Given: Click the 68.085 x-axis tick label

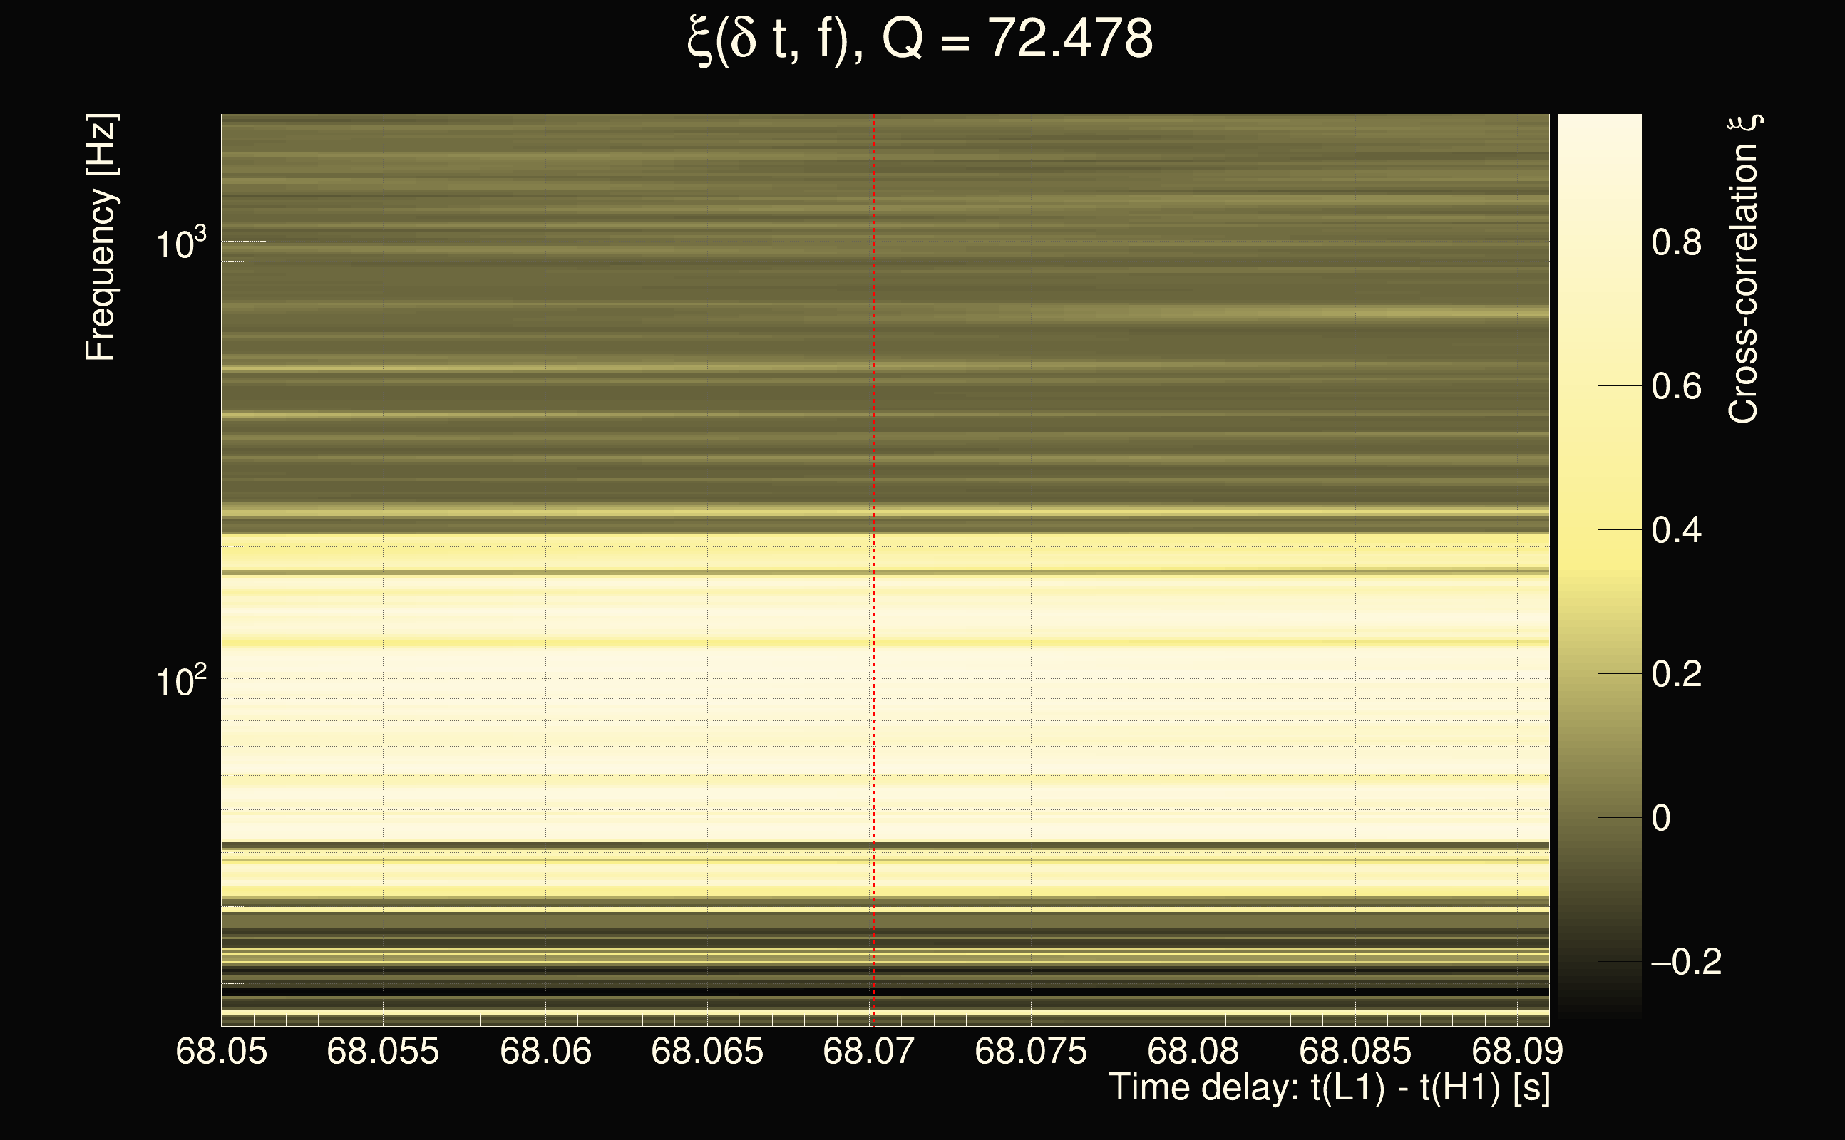Looking at the screenshot, I should (x=1355, y=1051).
